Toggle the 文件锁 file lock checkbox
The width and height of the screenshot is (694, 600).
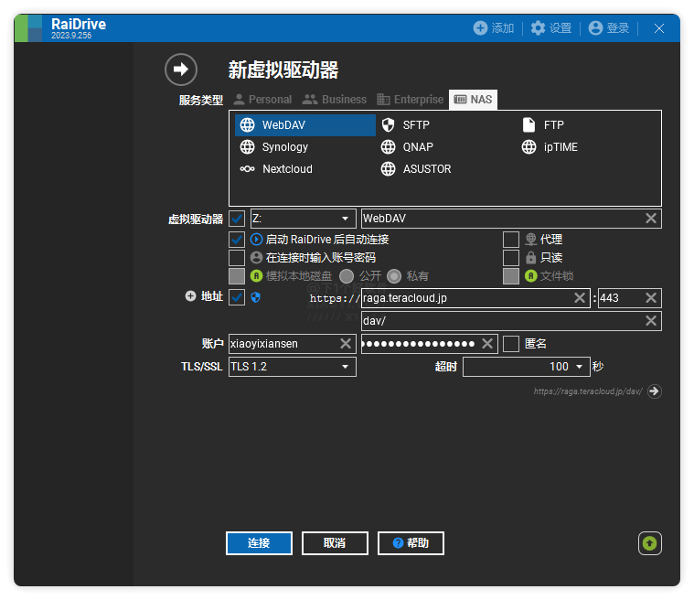pyautogui.click(x=511, y=276)
